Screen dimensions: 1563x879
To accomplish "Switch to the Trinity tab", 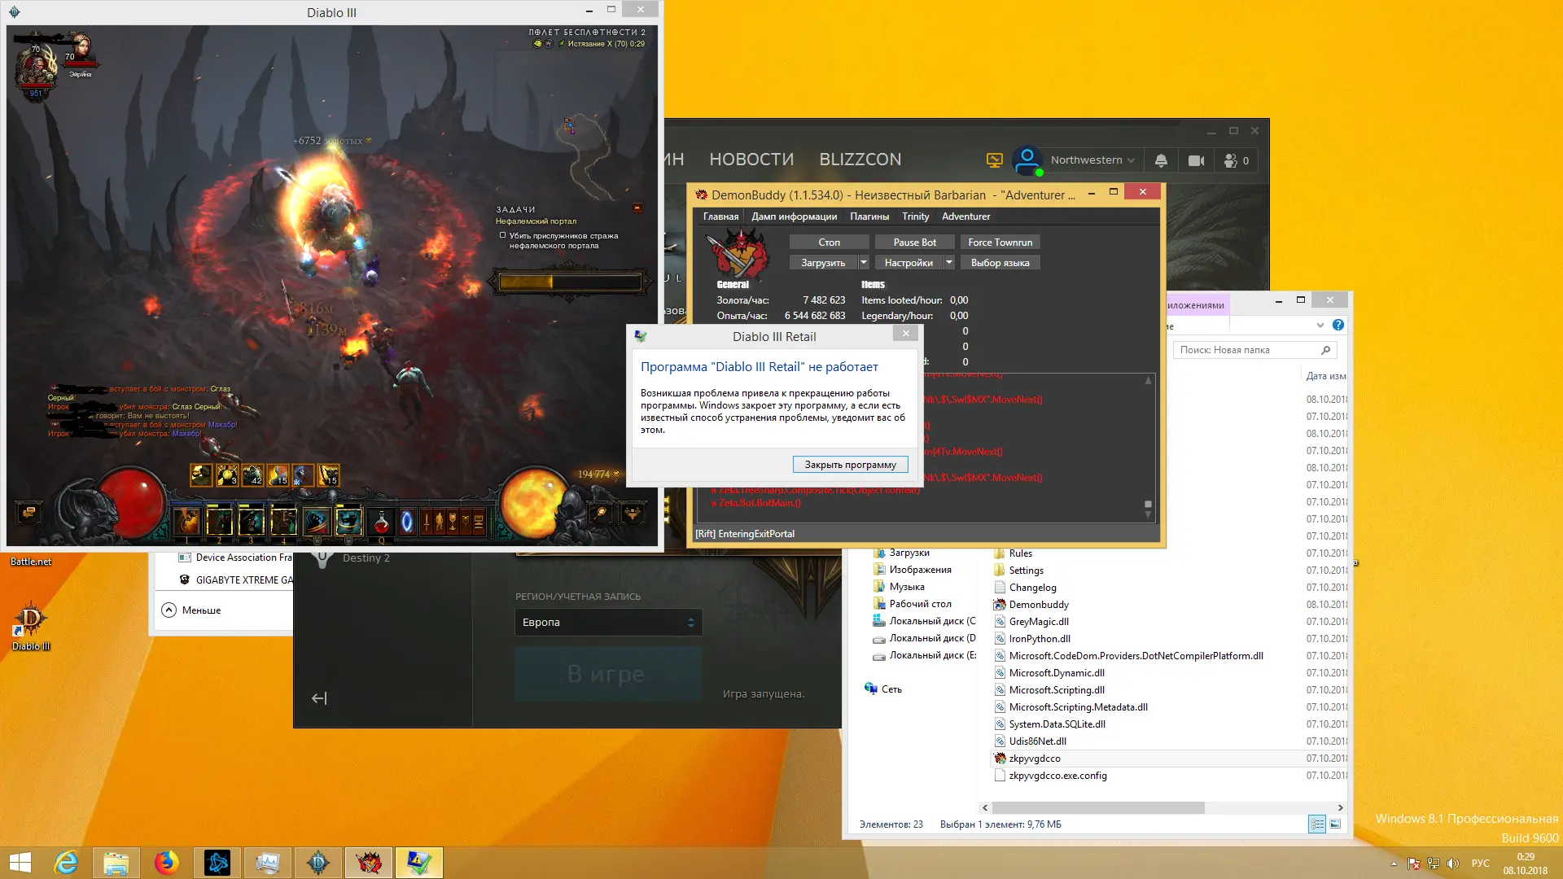I will pyautogui.click(x=915, y=216).
